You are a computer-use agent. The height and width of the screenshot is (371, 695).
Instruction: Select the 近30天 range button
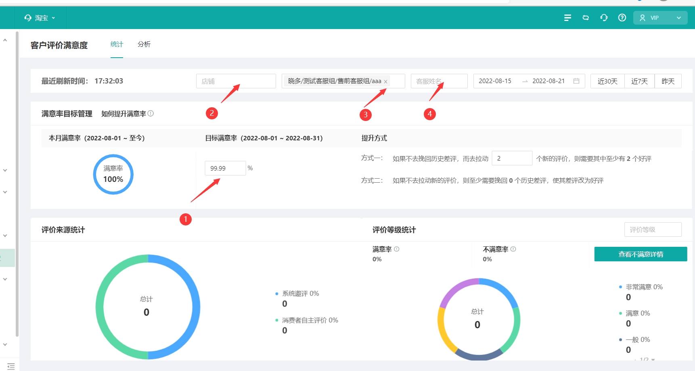point(607,81)
